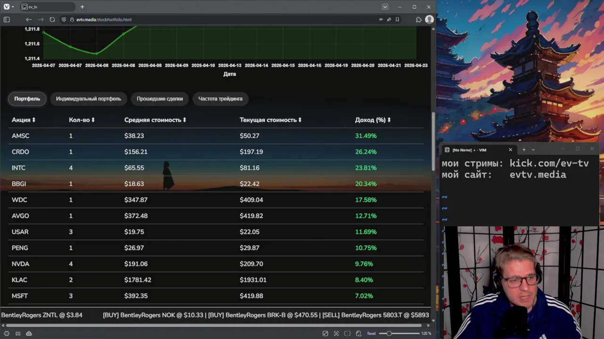Open terminal profile dropdown chevron
This screenshot has width=604, height=339.
coord(533,150)
